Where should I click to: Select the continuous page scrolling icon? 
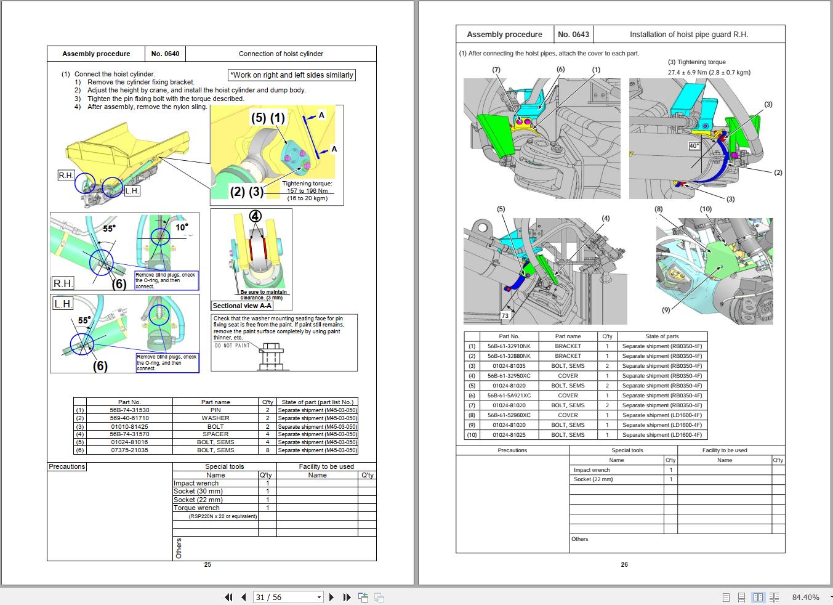[x=740, y=596]
